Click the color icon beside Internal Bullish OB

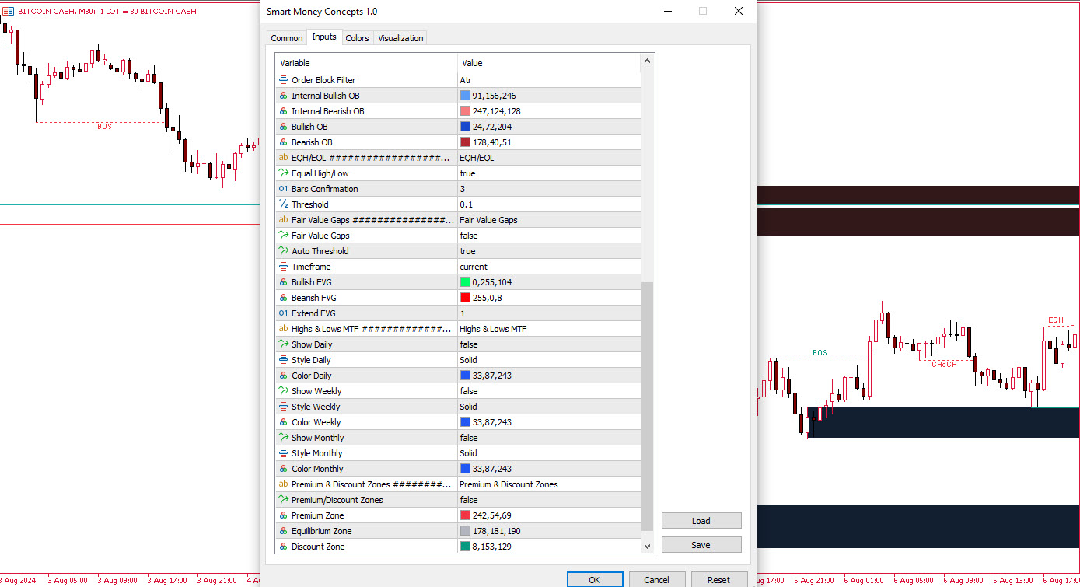[x=283, y=96]
